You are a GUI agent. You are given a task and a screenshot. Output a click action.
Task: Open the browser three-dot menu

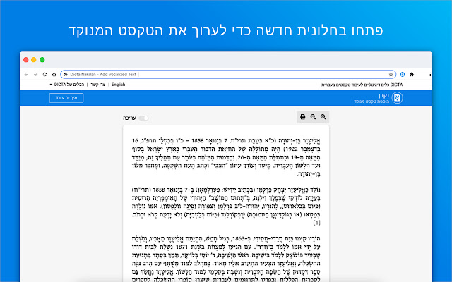click(x=430, y=74)
